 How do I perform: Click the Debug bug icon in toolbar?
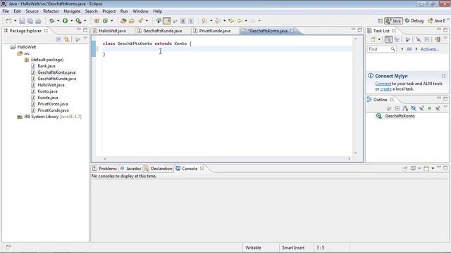click(x=51, y=21)
